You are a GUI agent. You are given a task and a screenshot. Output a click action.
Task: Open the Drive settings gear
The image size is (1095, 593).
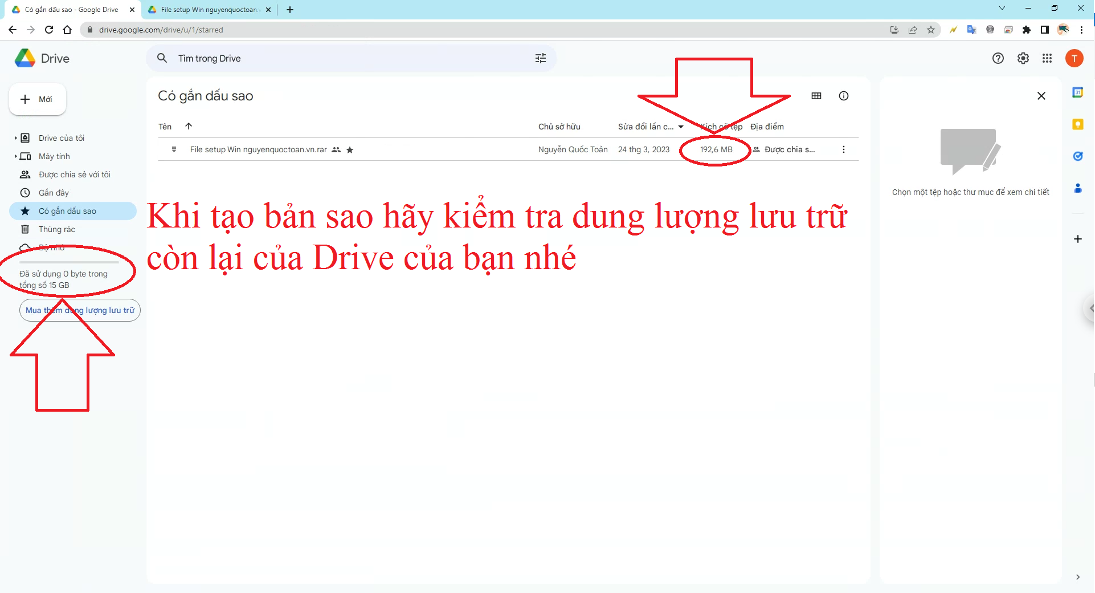coord(1023,58)
